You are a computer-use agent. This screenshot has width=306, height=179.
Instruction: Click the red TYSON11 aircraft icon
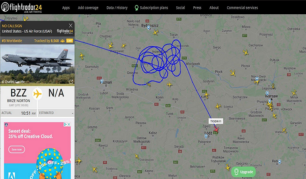(216, 129)
